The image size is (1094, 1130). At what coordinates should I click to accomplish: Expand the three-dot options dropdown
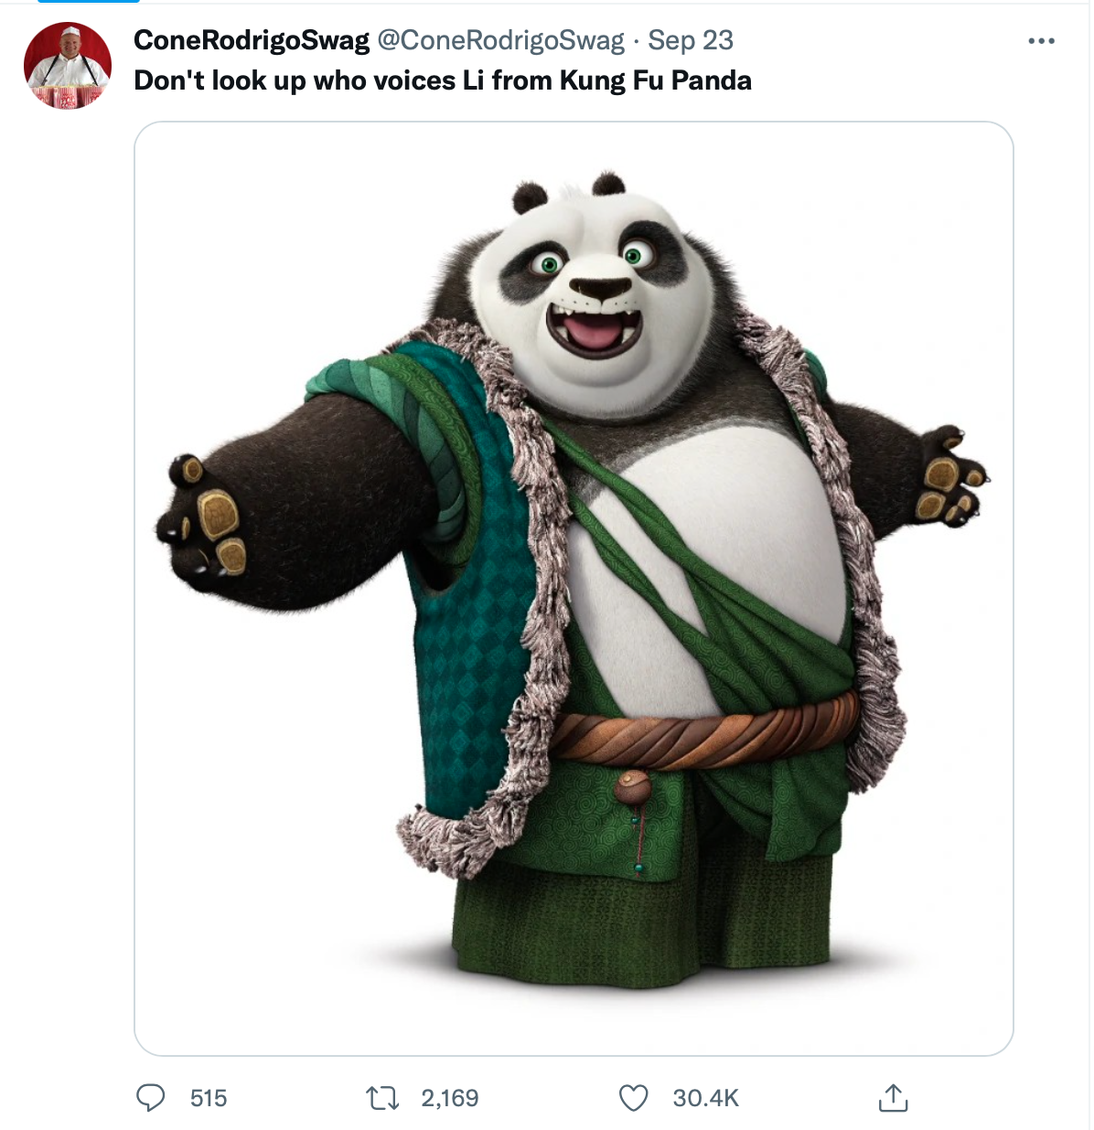[1042, 40]
